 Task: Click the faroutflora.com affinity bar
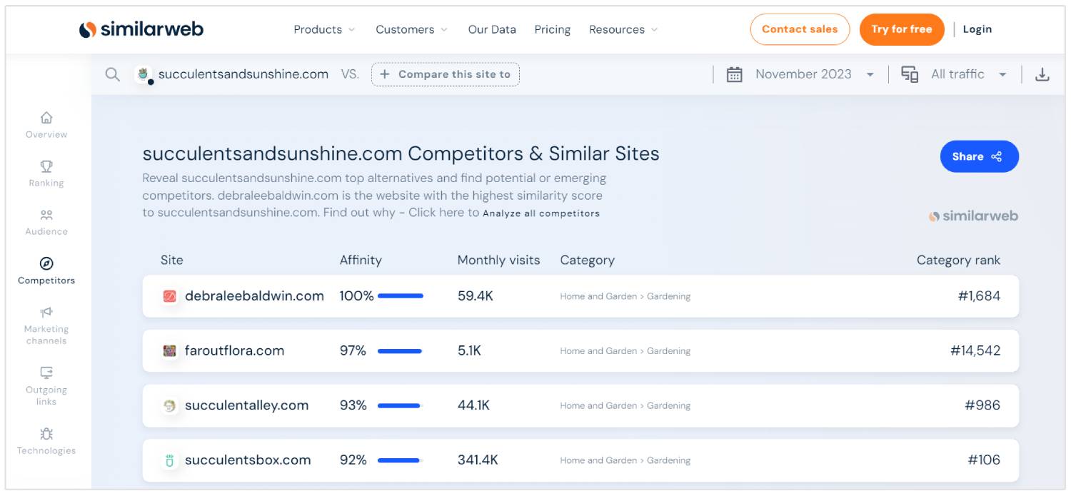click(x=400, y=351)
